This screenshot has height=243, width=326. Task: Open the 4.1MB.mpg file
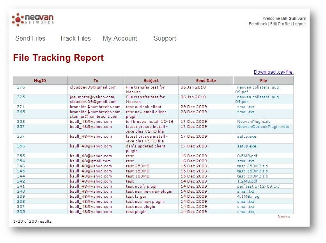tap(248, 197)
